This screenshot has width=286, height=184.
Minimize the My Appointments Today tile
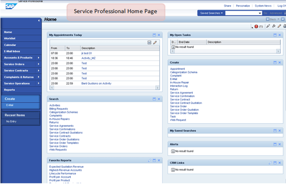pos(154,35)
